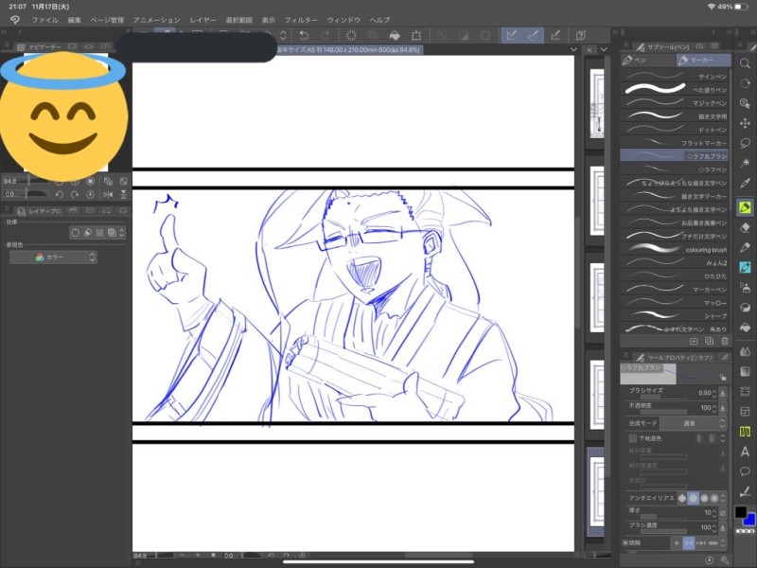
Task: Switch to the ペン sub tool tab
Action: [x=648, y=60]
